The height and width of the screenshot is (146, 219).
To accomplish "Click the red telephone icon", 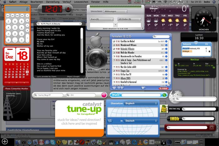I will click(211, 128).
